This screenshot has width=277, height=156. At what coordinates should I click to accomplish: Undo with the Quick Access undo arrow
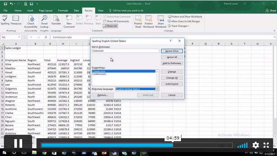11,4
